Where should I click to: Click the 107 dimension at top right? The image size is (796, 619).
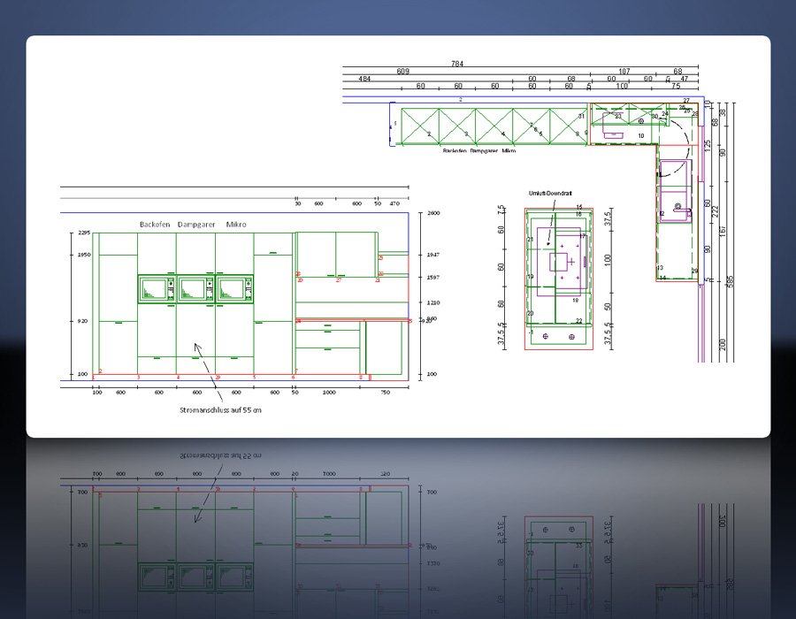click(624, 71)
